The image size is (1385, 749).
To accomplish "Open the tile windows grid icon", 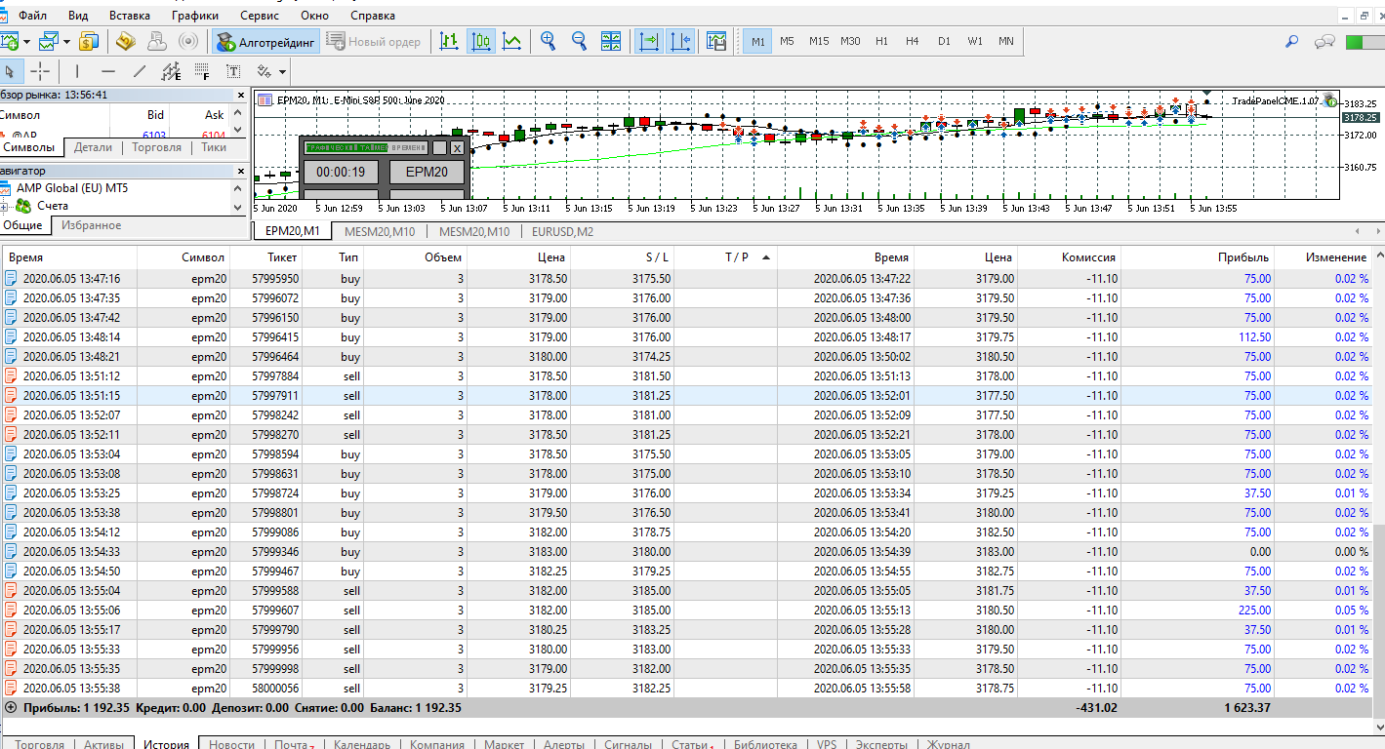I will pos(611,41).
